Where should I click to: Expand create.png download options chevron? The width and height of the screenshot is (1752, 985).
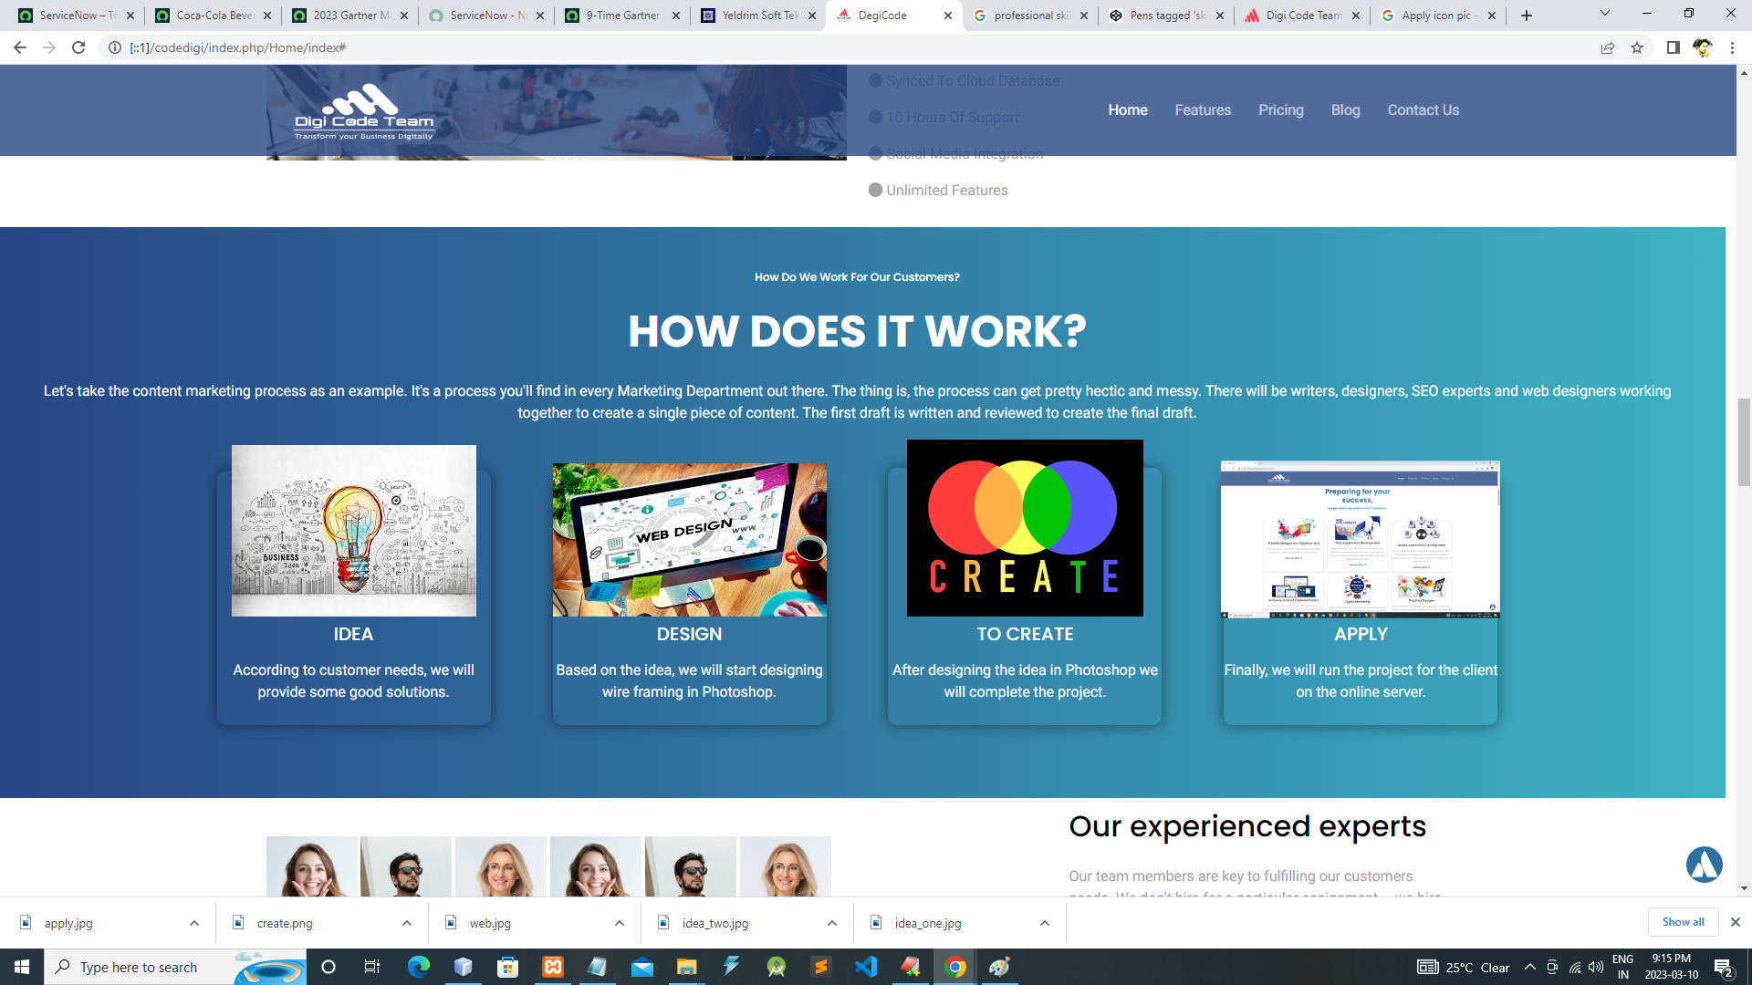pos(407,923)
